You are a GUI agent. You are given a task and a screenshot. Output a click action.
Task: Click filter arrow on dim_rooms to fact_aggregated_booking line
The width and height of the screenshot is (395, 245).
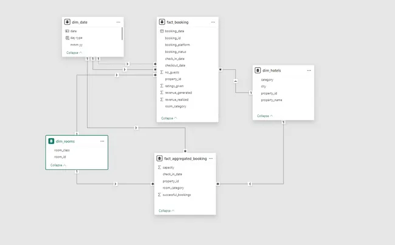pyautogui.click(x=115, y=184)
